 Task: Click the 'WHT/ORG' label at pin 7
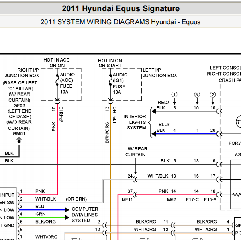tap(47, 237)
